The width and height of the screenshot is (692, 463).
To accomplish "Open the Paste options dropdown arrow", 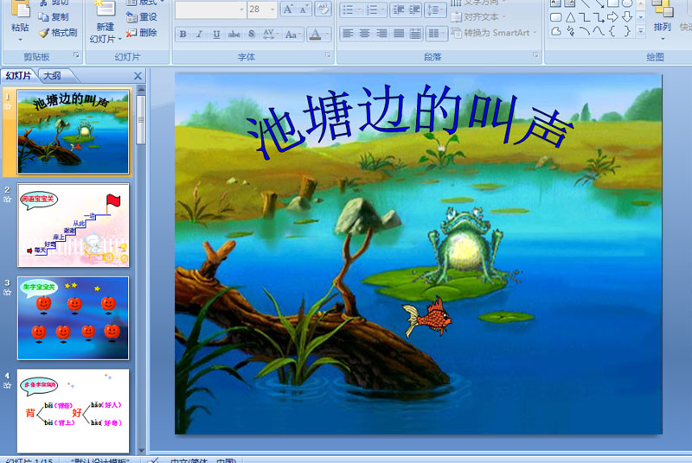I will pyautogui.click(x=20, y=40).
